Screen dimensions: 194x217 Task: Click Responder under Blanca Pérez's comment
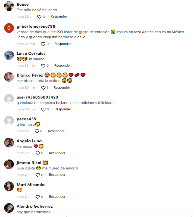click(62, 88)
